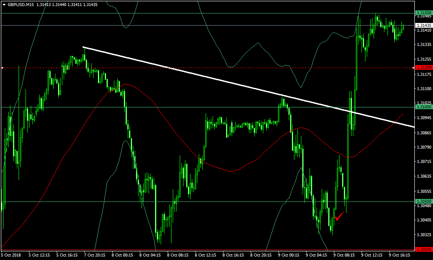Open the chart menu triangle beside GBPUSD,M15

pos(4,5)
